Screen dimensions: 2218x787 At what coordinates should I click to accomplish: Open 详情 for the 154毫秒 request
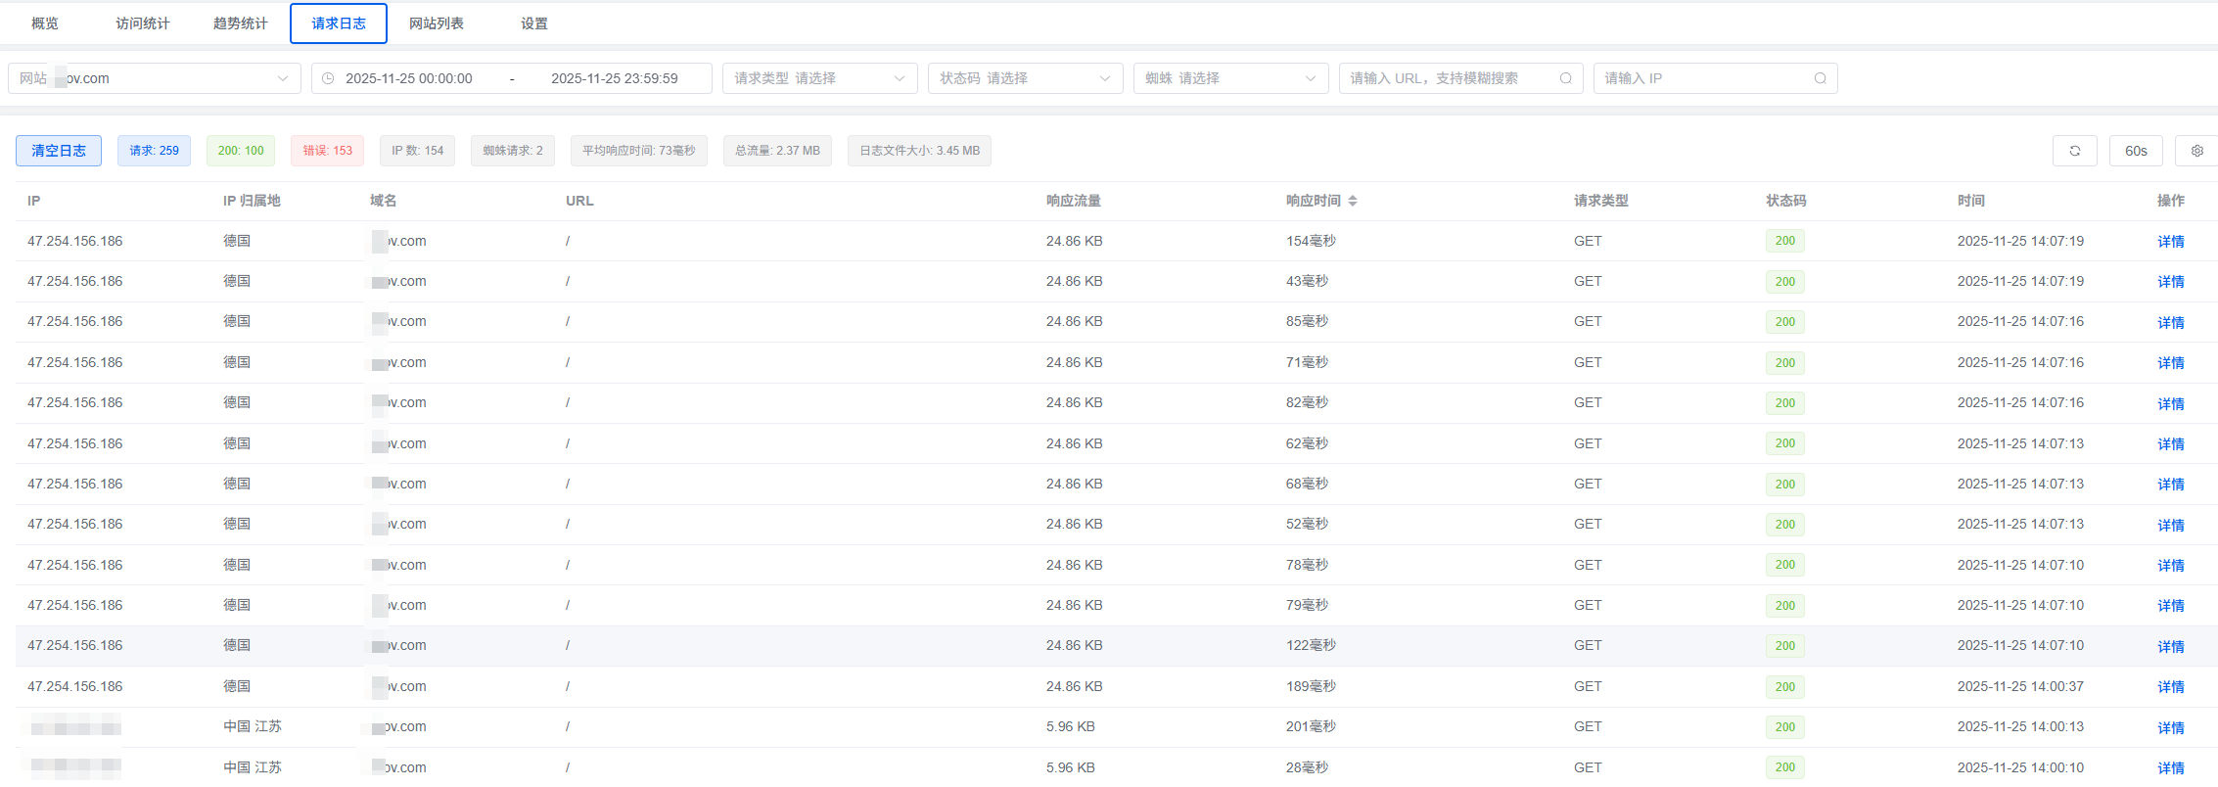2170,242
